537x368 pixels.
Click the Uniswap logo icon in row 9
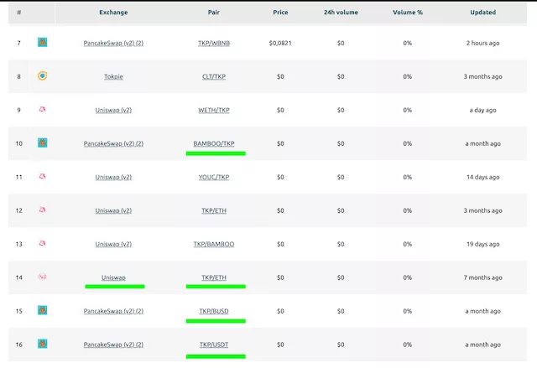[x=42, y=109]
